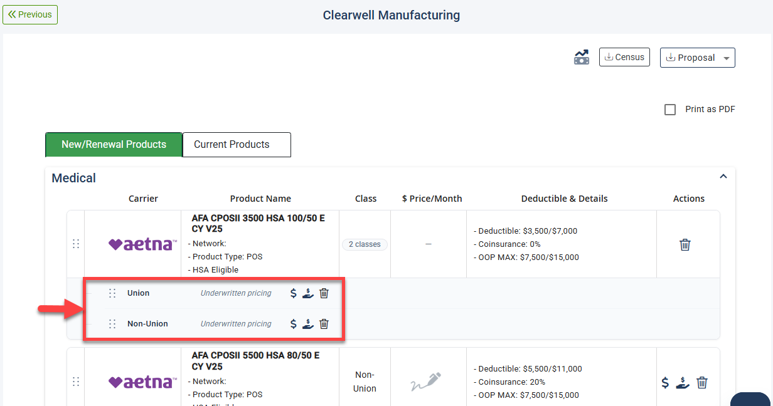Screen dimensions: 773x406
Task: Grab drag handle of CPOSII 3500 product row
Action: (76, 244)
